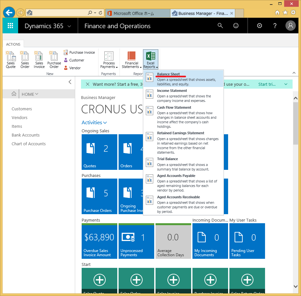The height and width of the screenshot is (296, 301).
Task: Open the Trial Balance spreadsheet
Action: (x=183, y=164)
